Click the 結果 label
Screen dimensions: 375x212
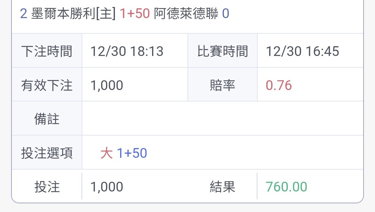tap(223, 187)
